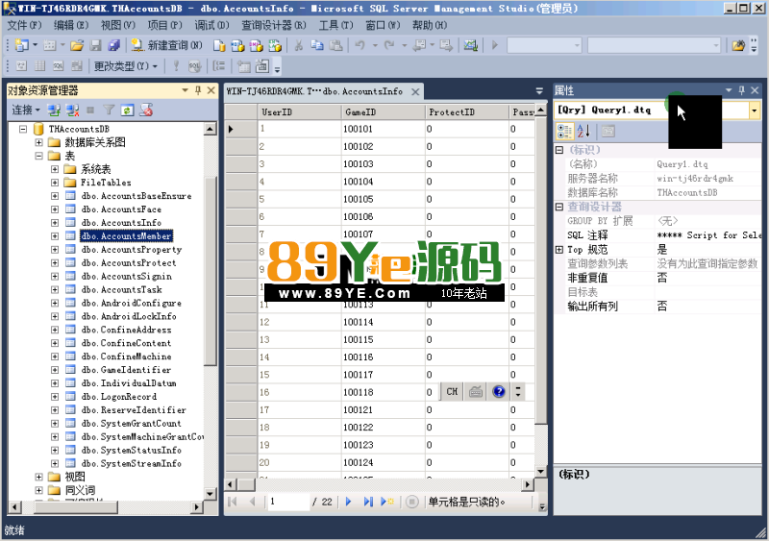Open the 文件(F) menu
Image resolution: width=769 pixels, height=541 pixels.
[24, 25]
